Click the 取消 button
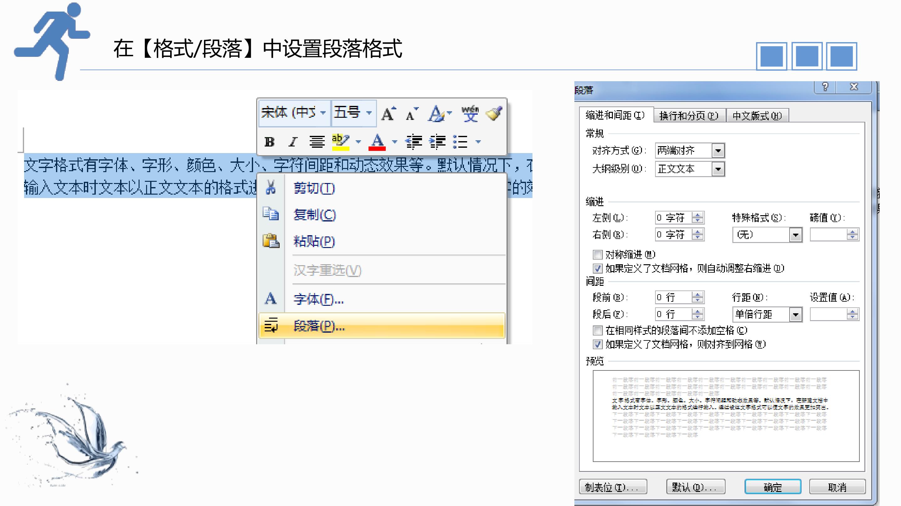Image resolution: width=901 pixels, height=506 pixels. pos(837,487)
